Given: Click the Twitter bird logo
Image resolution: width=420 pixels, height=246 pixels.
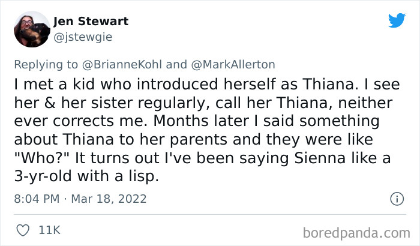Looking at the screenshot, I should (x=397, y=20).
